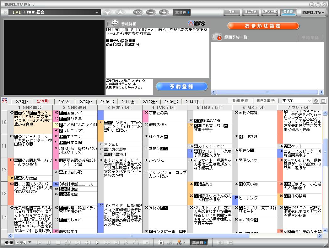Switch to the previous channel up arrow
The image size is (329, 248).
(120, 12)
